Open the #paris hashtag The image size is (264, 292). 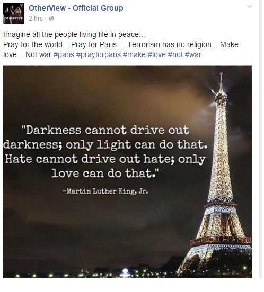point(64,55)
